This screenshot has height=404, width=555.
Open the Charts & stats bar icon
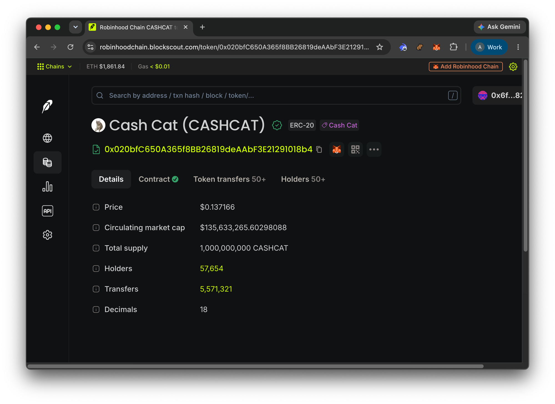coord(47,187)
